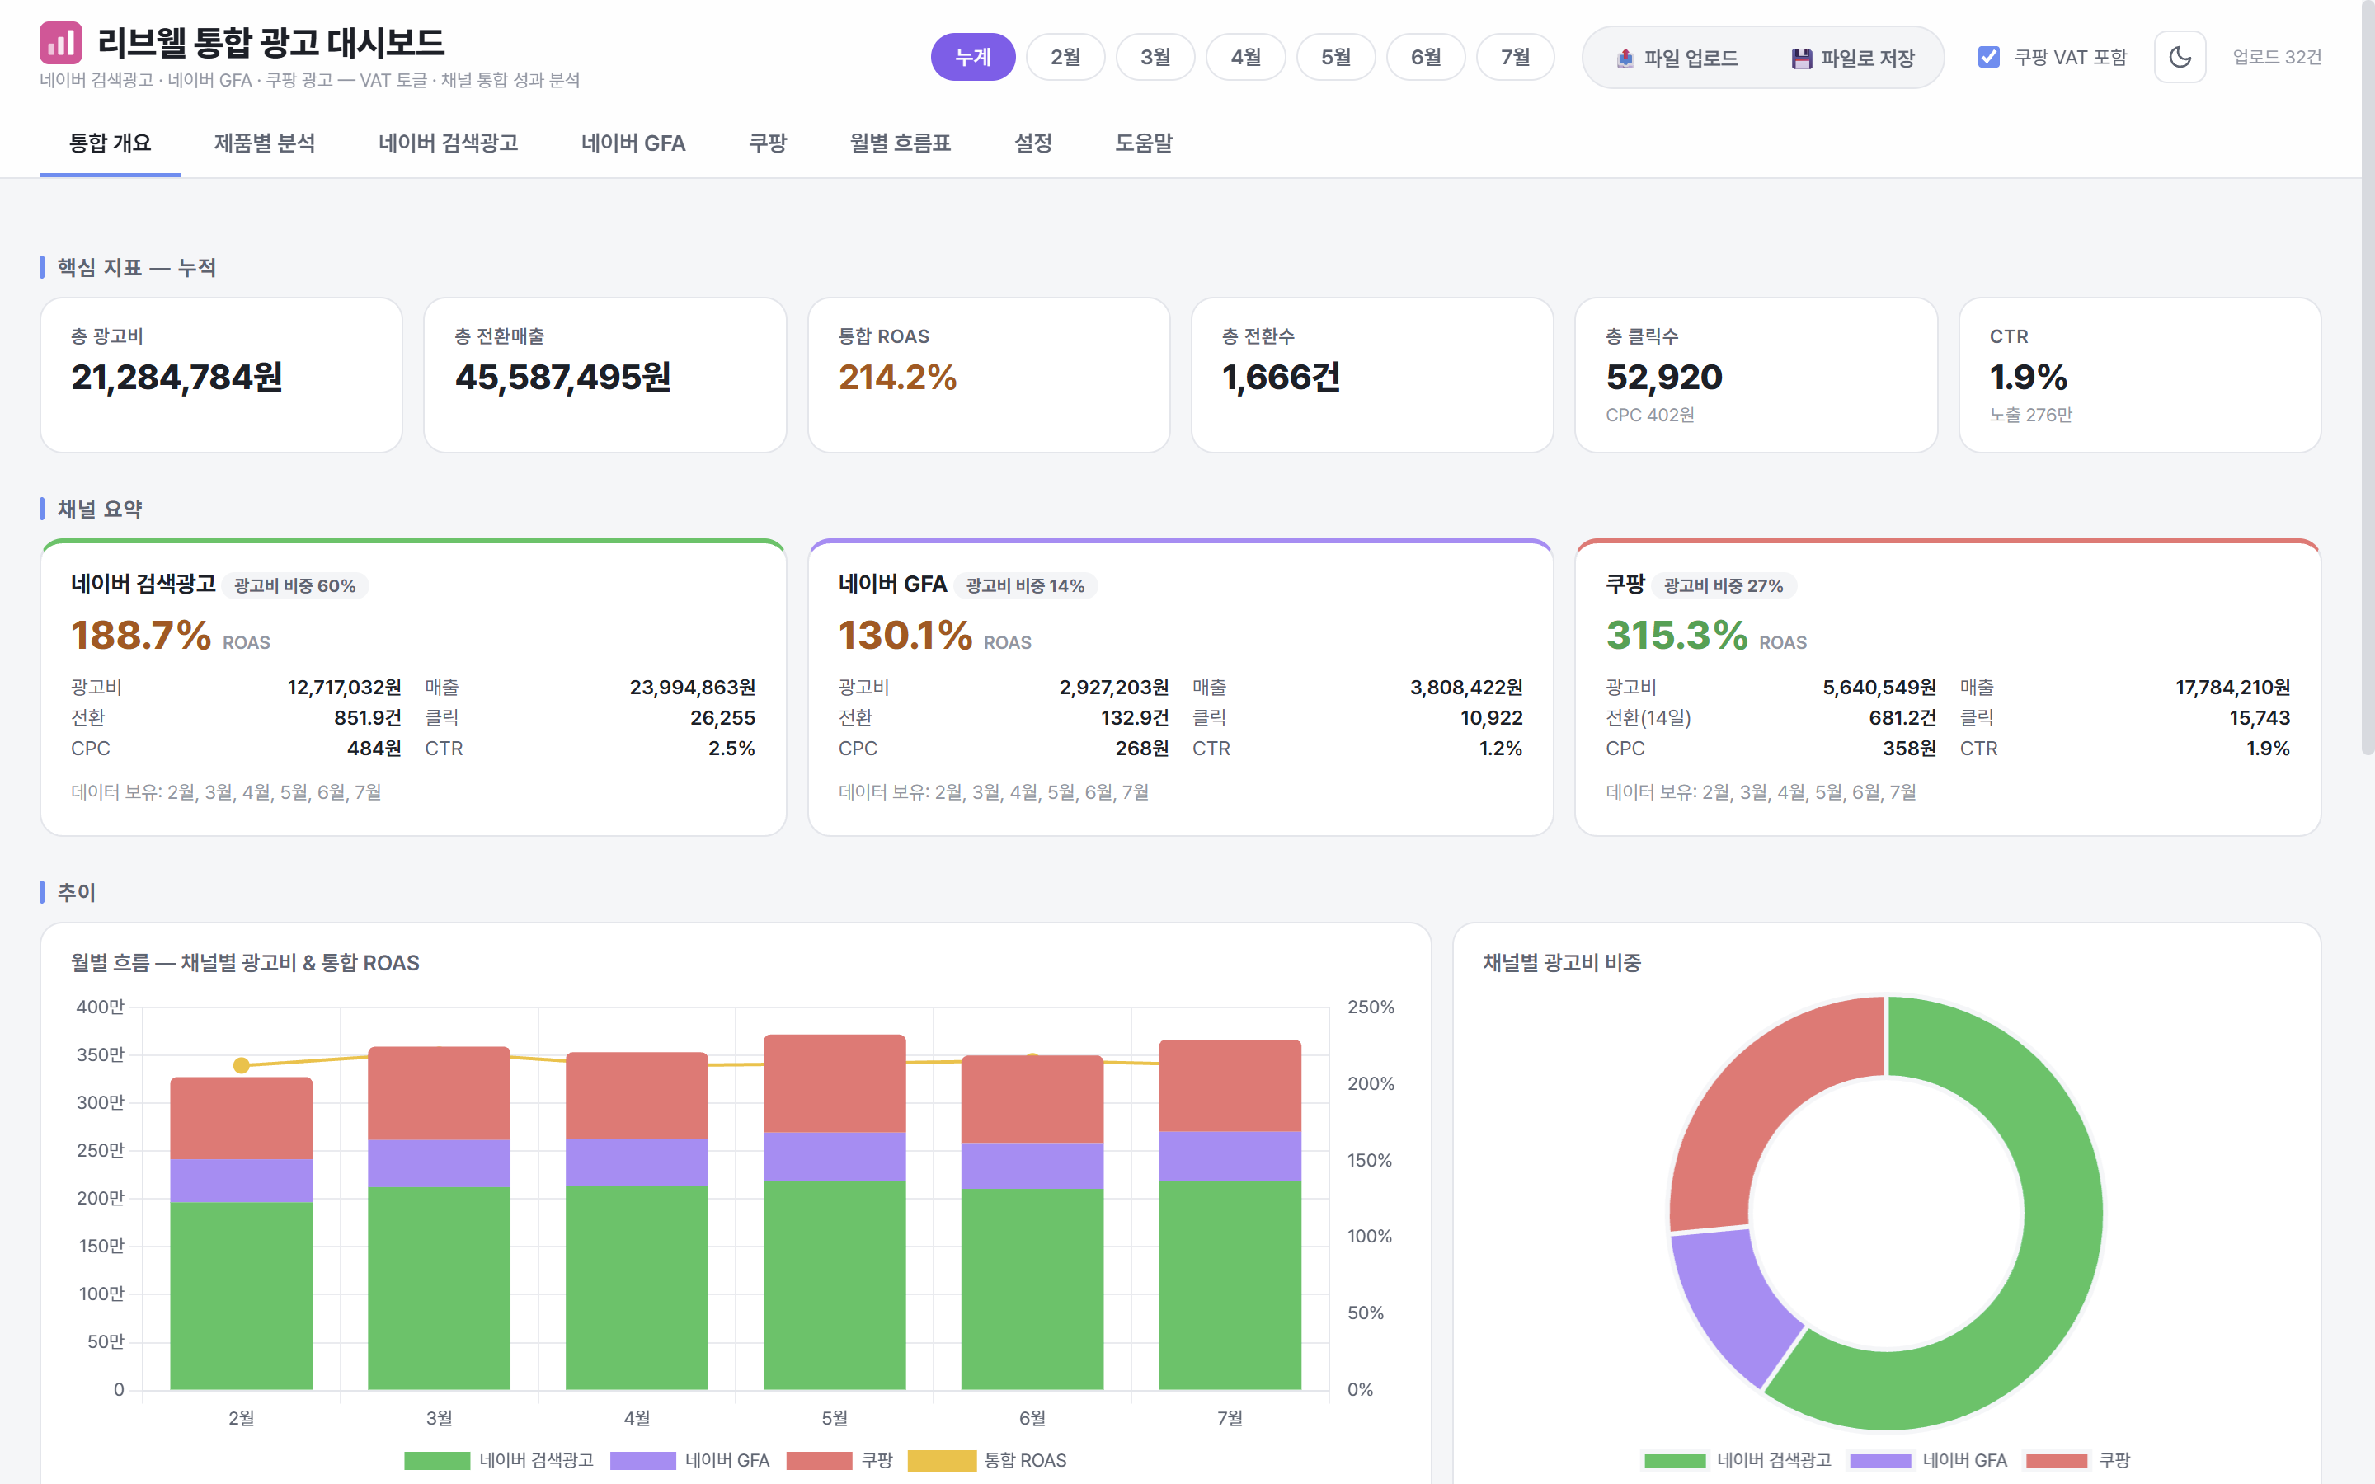Toggle 통합 ROAS legend in bar chart
The width and height of the screenshot is (2375, 1484).
click(x=987, y=1460)
